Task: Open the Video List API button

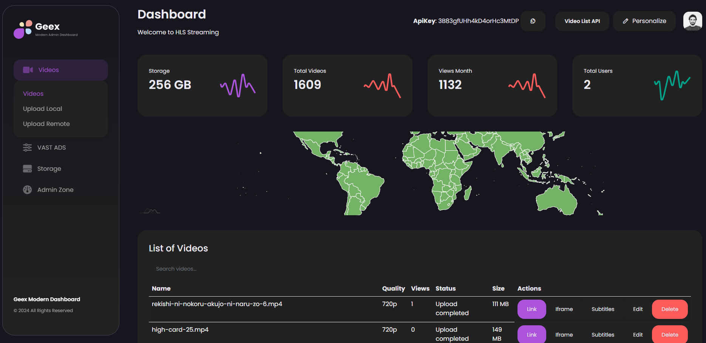Action: (x=582, y=21)
